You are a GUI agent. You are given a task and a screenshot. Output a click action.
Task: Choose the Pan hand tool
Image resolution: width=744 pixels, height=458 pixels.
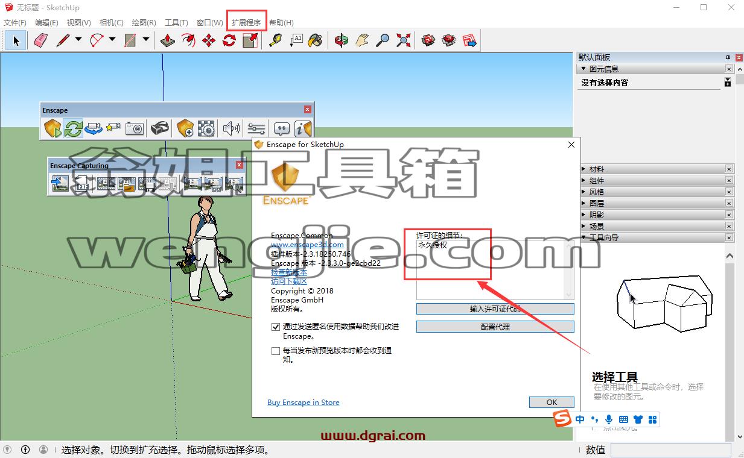pos(362,41)
